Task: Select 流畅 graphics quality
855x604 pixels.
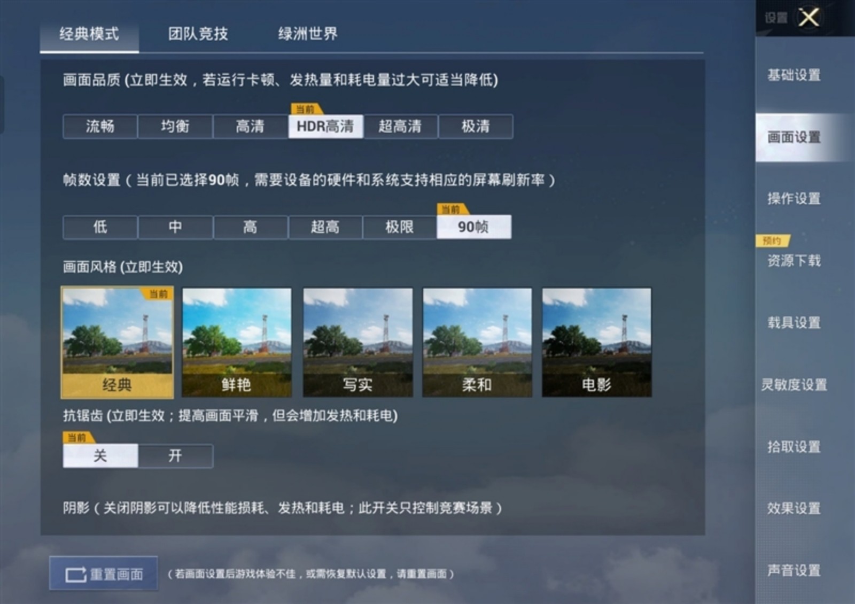Action: point(100,127)
